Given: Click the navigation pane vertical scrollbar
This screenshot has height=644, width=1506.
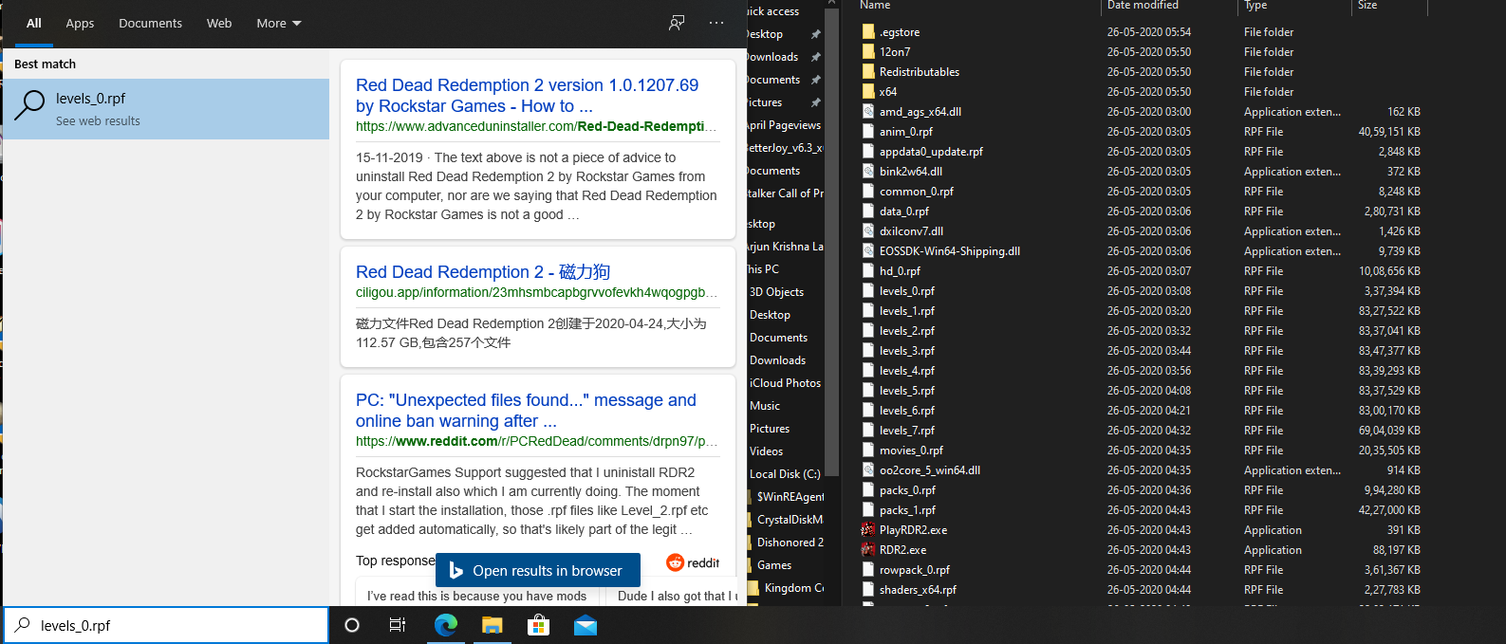Looking at the screenshot, I should [832, 242].
